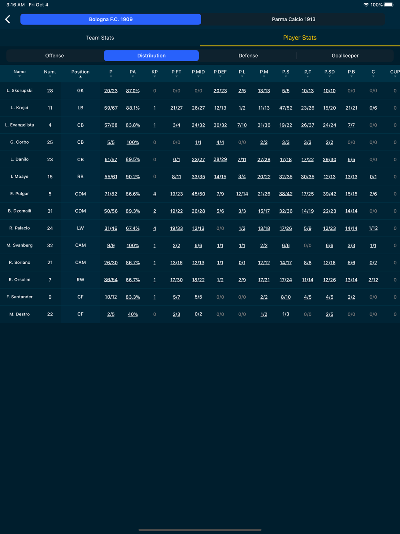Image resolution: width=400 pixels, height=534 pixels.
Task: Show Offense stats
Action: click(x=54, y=56)
